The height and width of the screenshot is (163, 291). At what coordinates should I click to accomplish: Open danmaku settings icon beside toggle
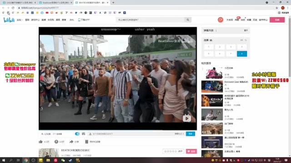(84, 134)
